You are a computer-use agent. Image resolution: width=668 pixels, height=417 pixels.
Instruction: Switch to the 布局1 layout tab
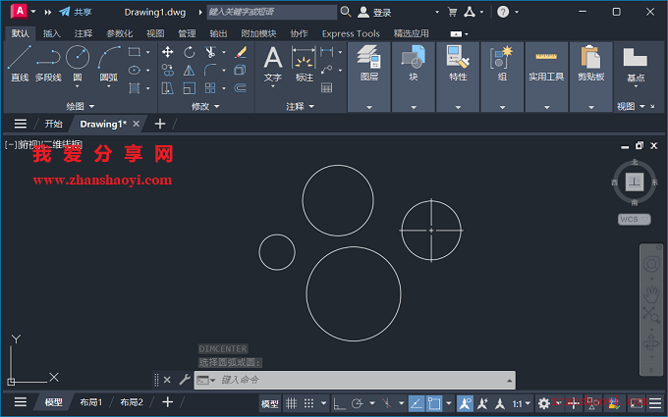tap(91, 402)
